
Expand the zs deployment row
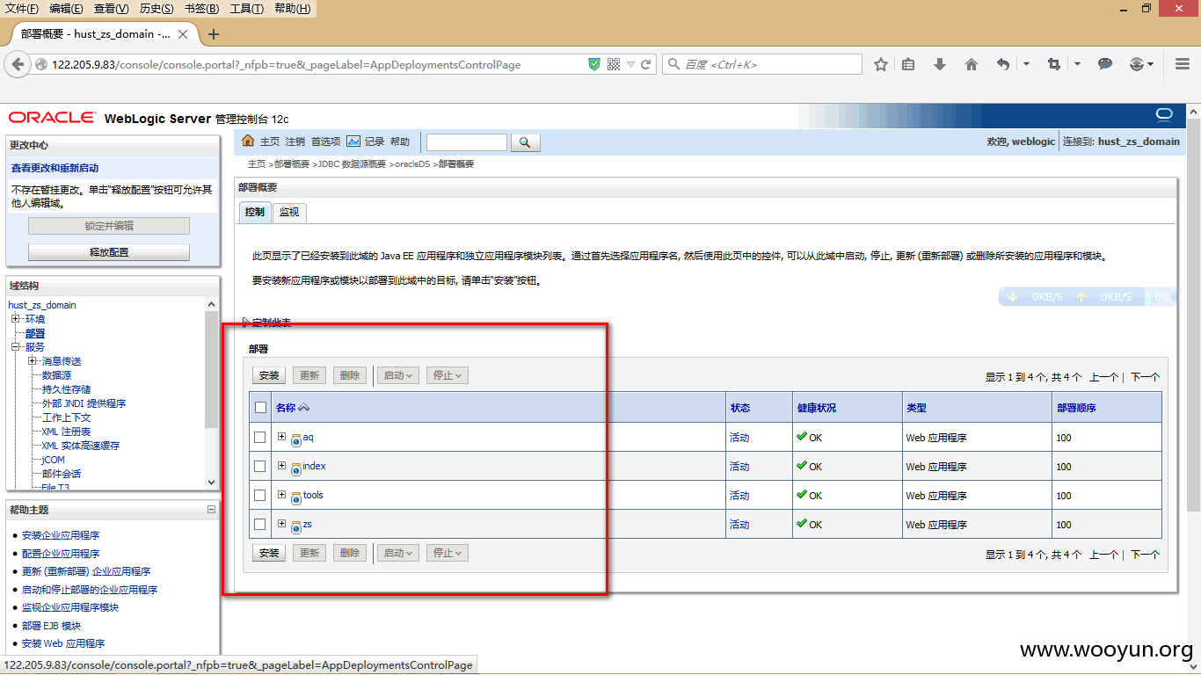(281, 524)
